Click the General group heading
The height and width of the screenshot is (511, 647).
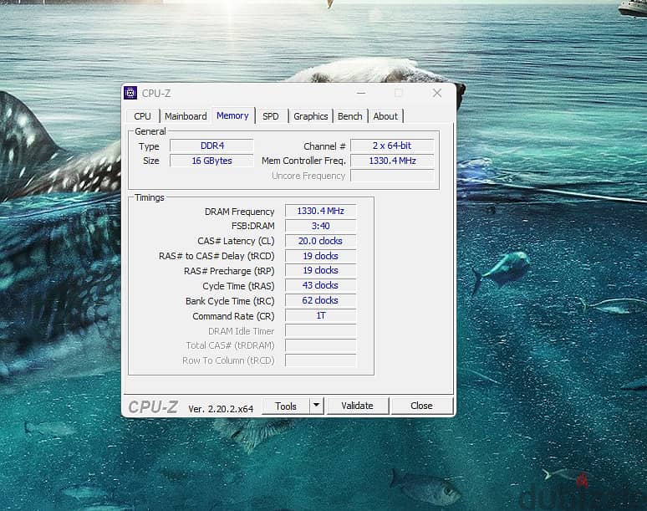(x=150, y=131)
